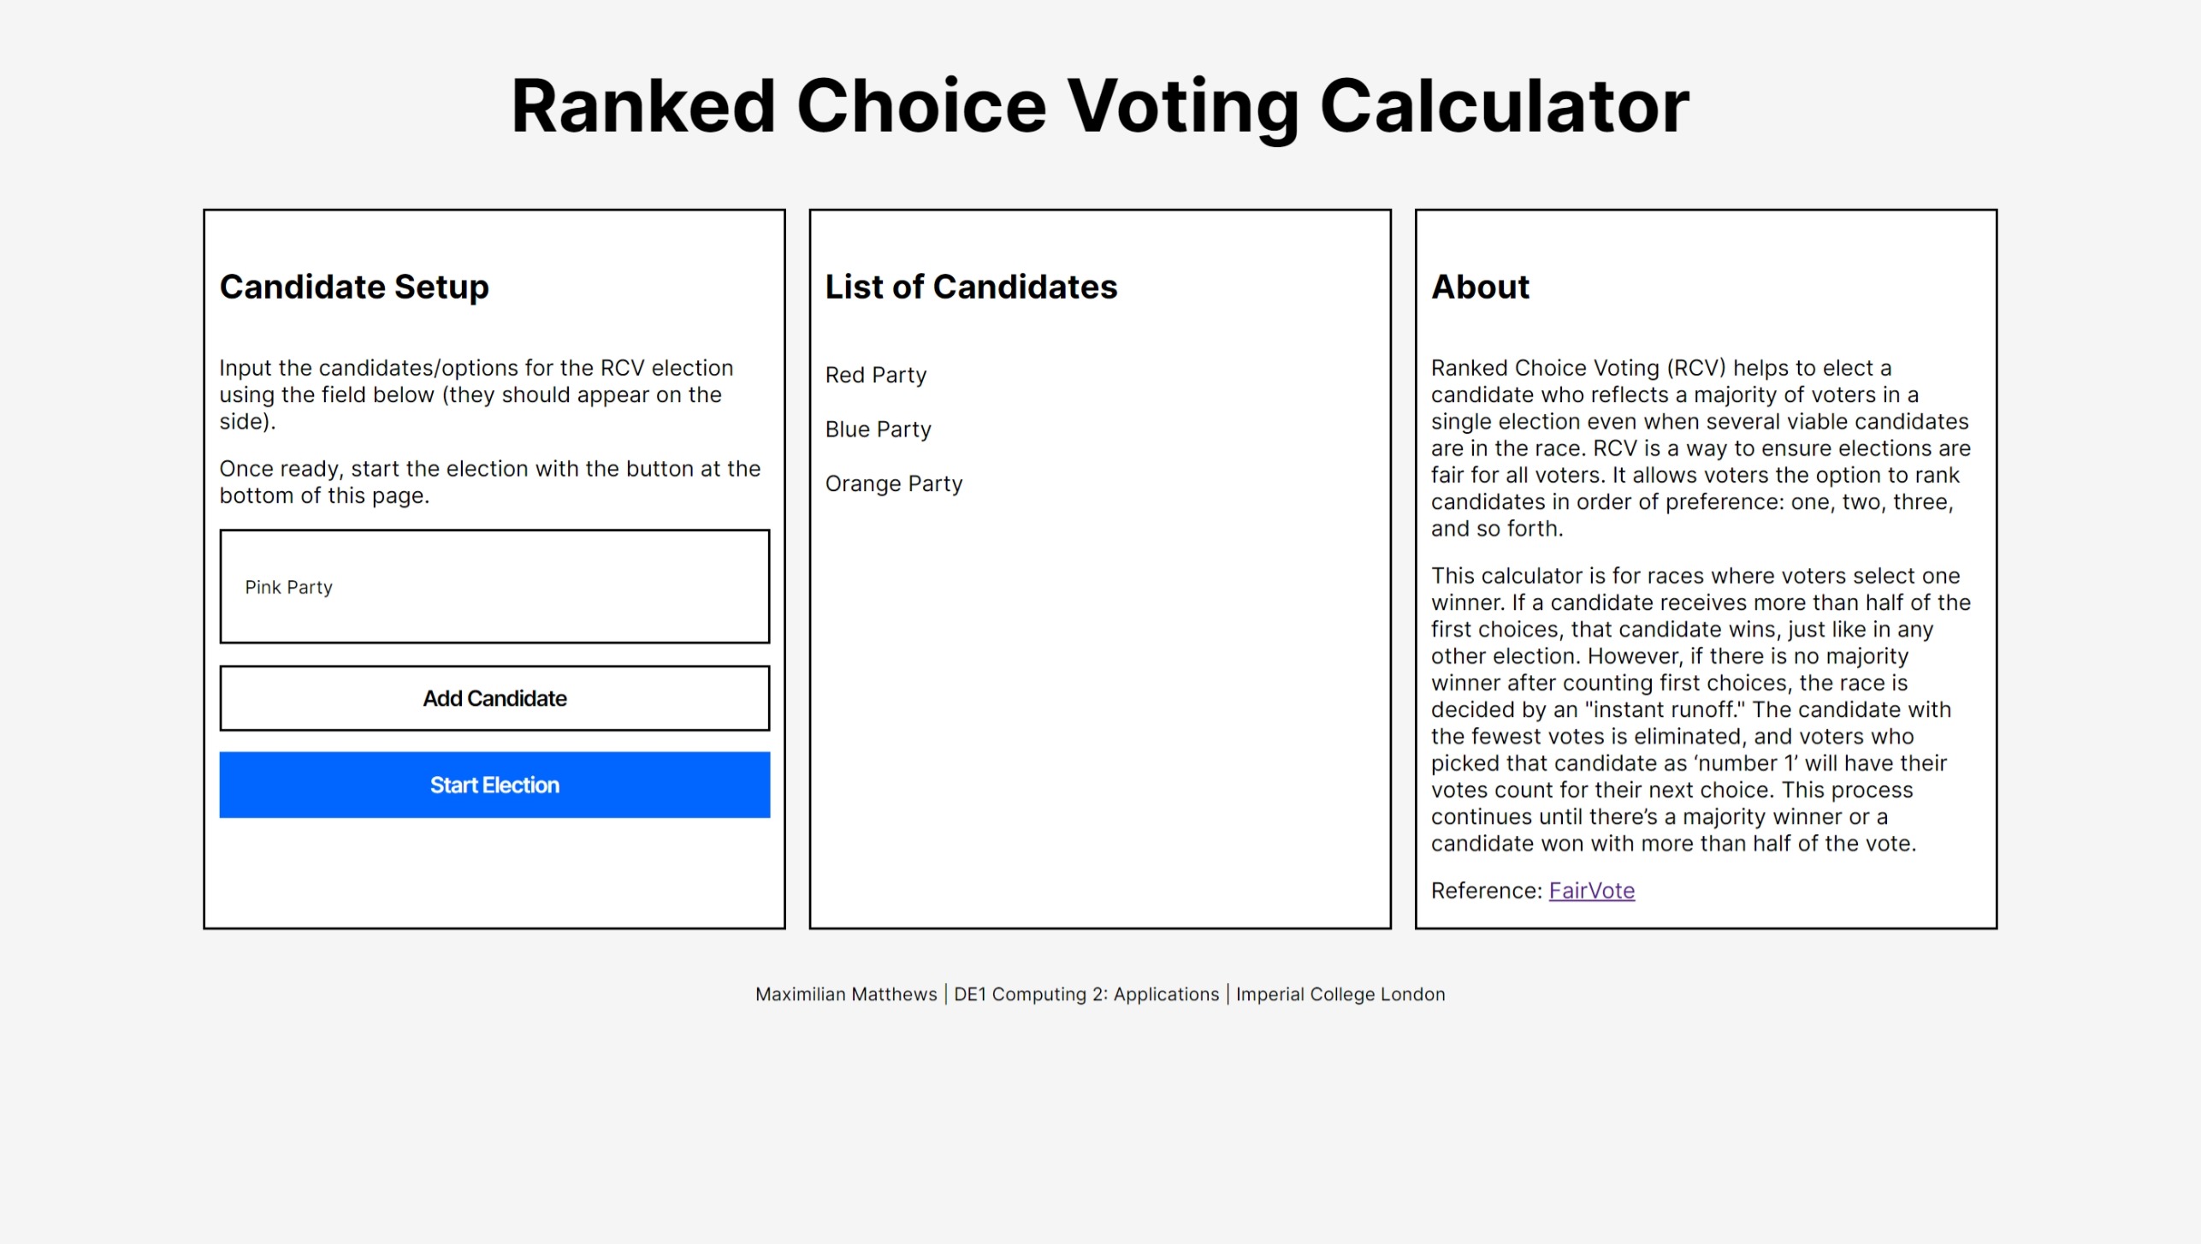Click the DE1 Computing 2: Applications footer text

(x=1086, y=994)
